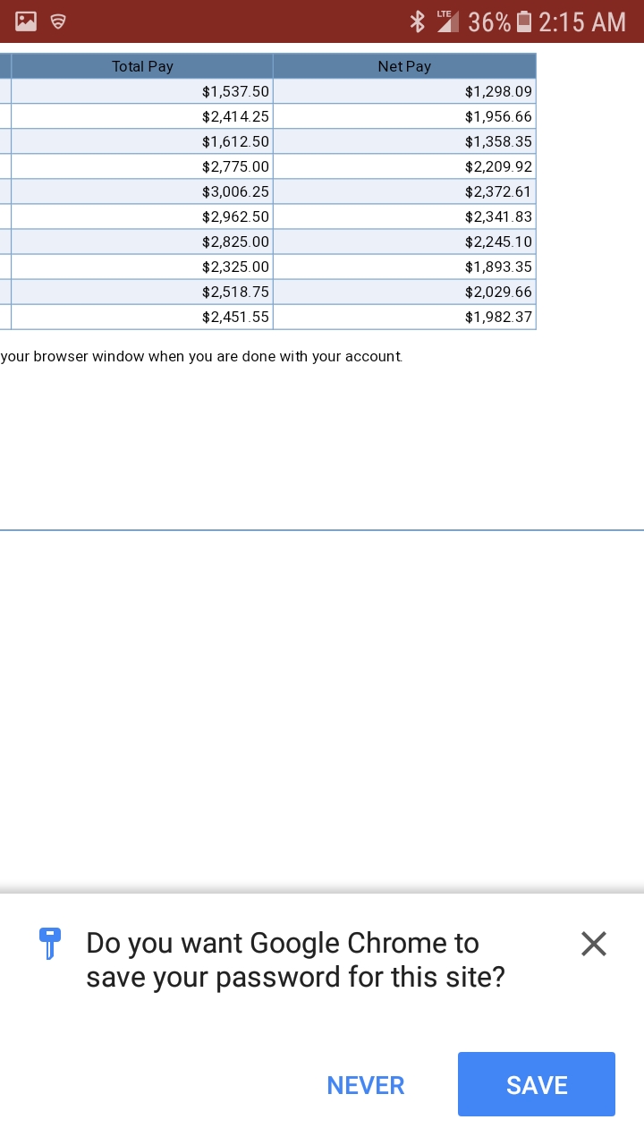
Task: Tap the image notification icon in status bar
Action: [26, 21]
